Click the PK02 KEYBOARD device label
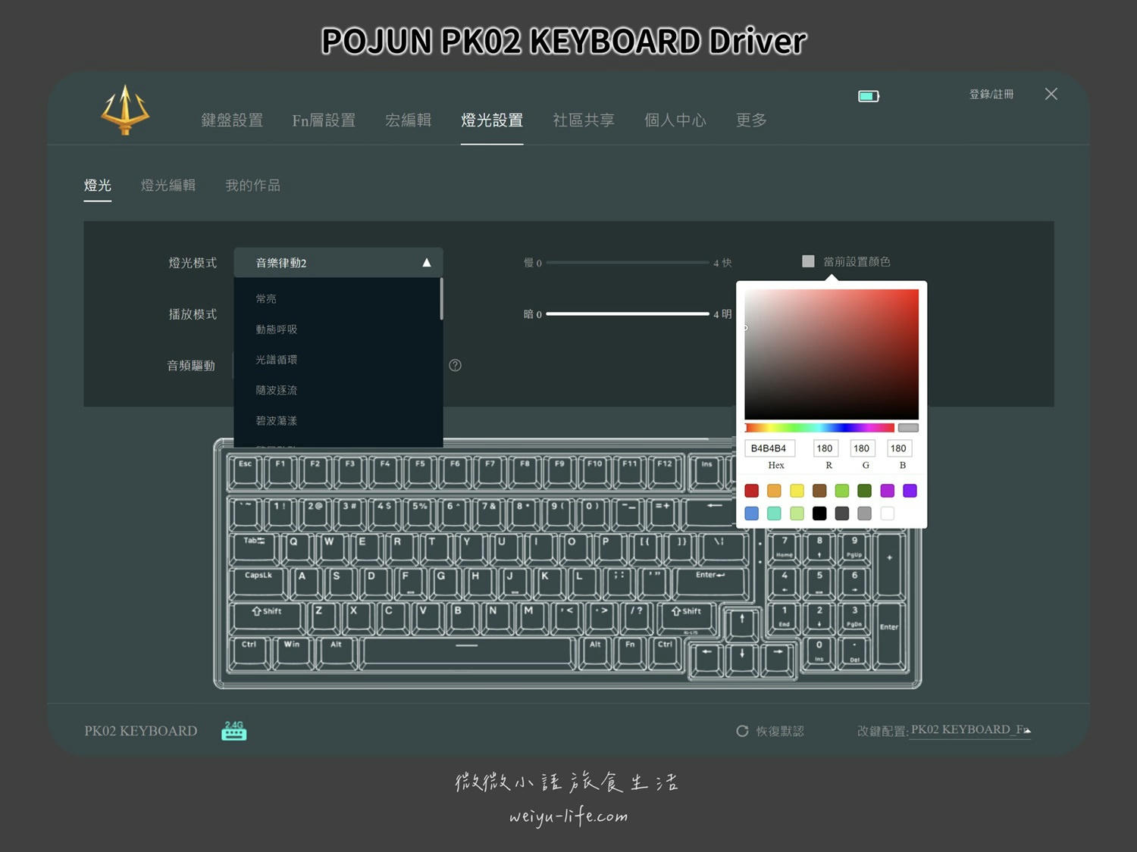Image resolution: width=1137 pixels, height=852 pixels. pyautogui.click(x=141, y=731)
